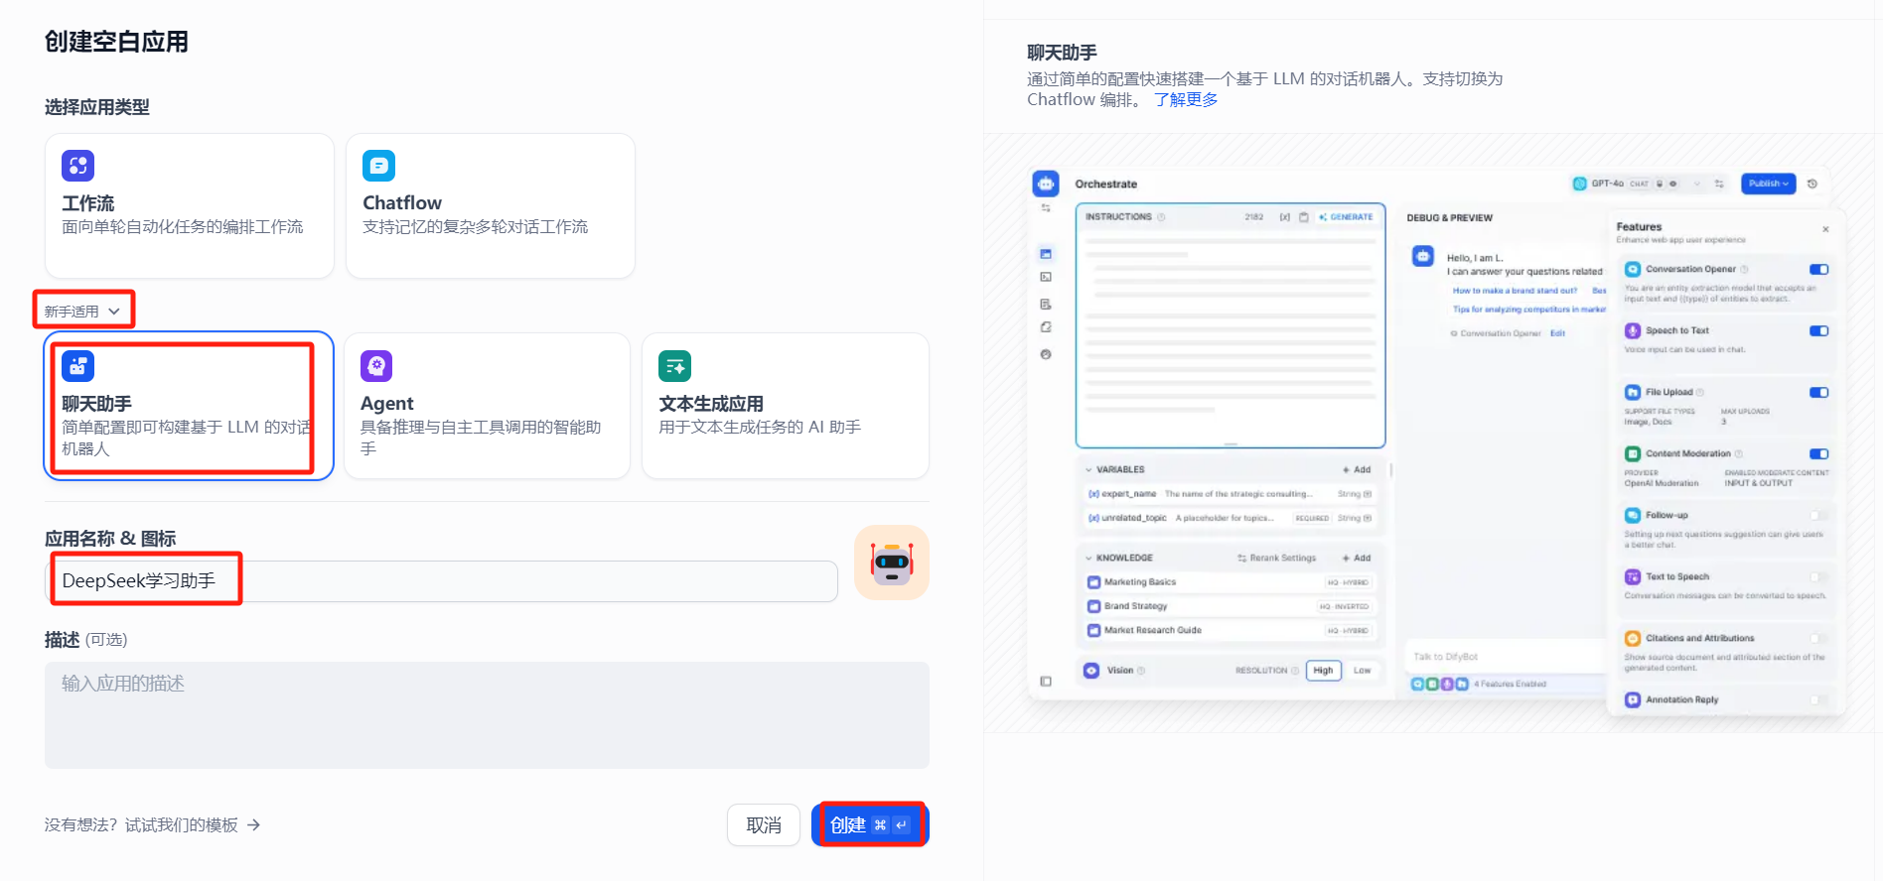Screen dimensions: 1883x881
Task: Click the unrelated_topic variable row
Action: (1231, 518)
